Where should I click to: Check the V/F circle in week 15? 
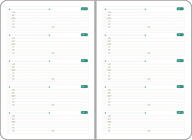tap(105, 50)
